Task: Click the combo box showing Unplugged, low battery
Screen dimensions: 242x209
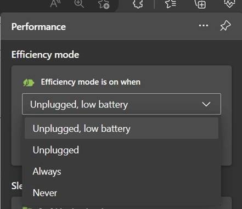Action: (121, 104)
